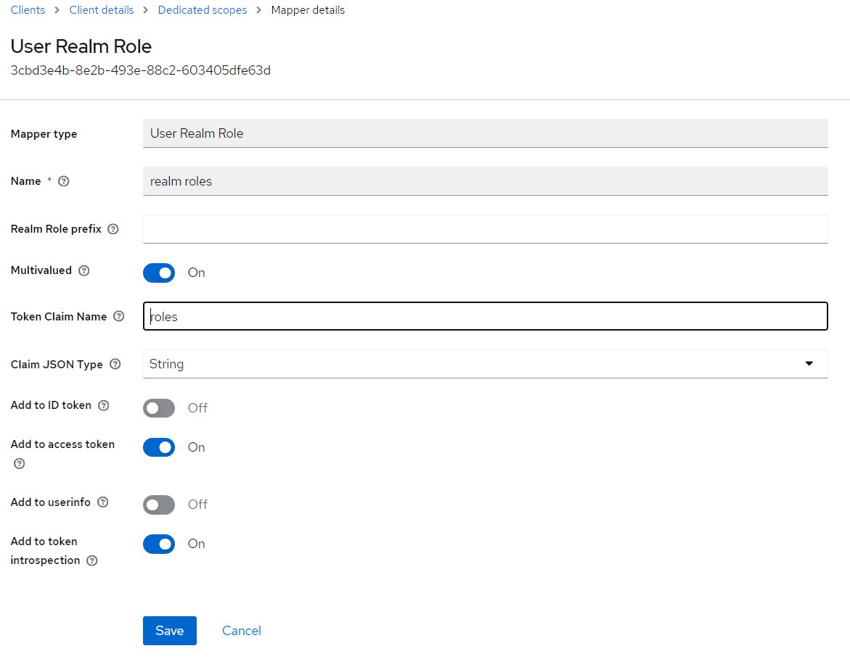Show help for Token Claim Name
The image size is (850, 659).
click(x=119, y=316)
